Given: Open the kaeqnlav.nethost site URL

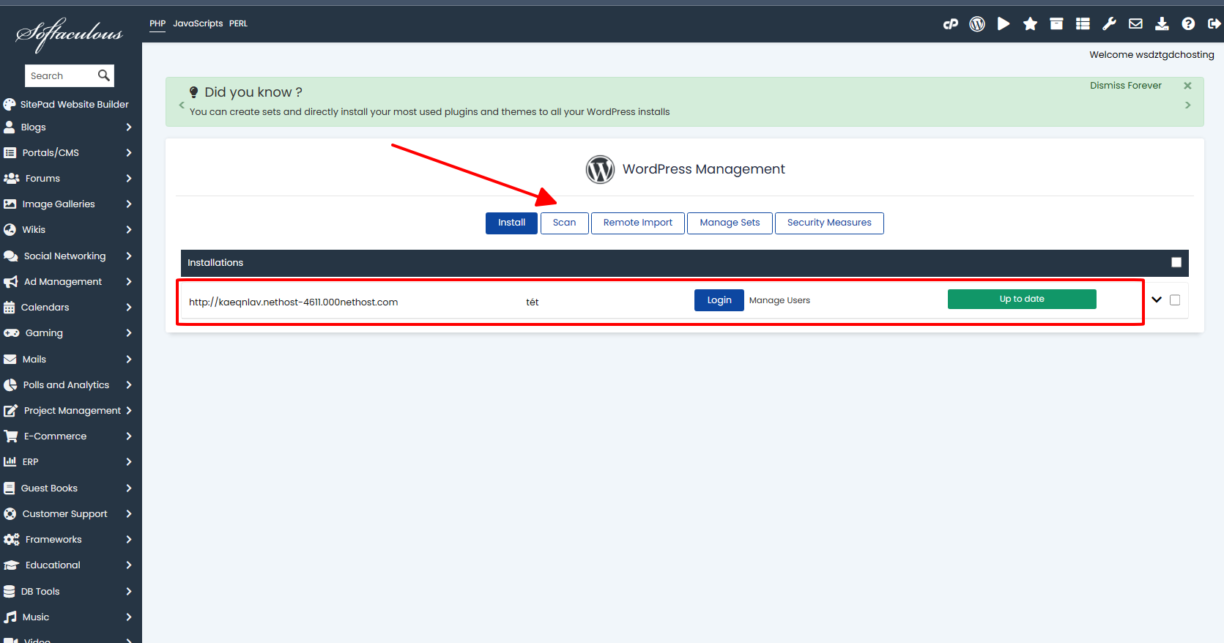Looking at the screenshot, I should (293, 302).
